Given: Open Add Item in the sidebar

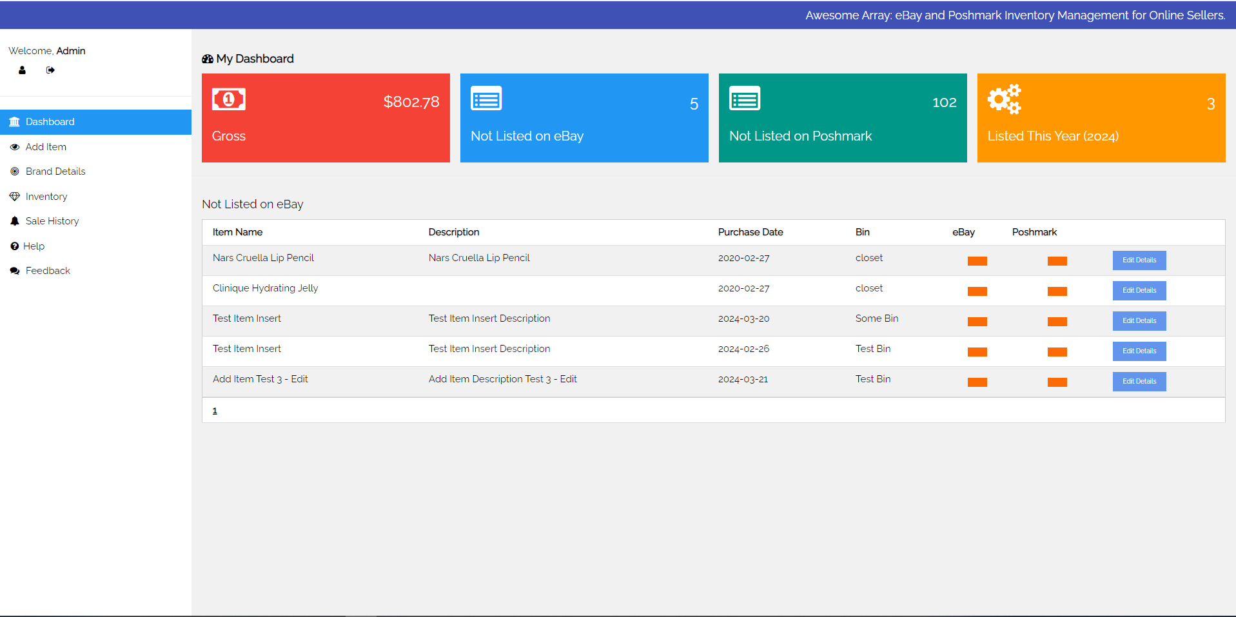Looking at the screenshot, I should point(95,147).
